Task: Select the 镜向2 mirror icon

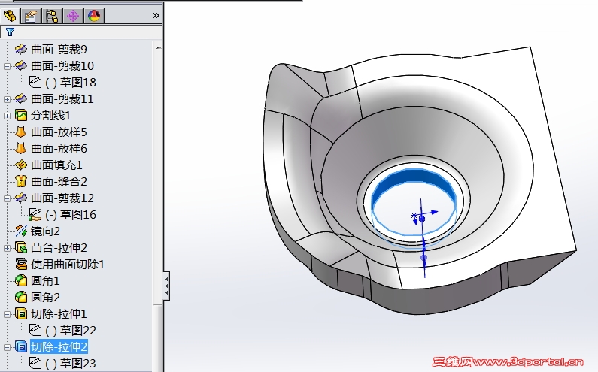Action: coord(20,231)
